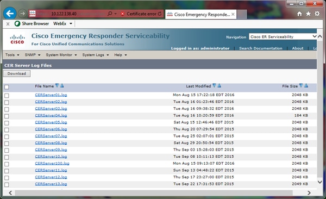326x199 pixels.
Task: Click horizontal scroll left arrow
Action: point(10,193)
